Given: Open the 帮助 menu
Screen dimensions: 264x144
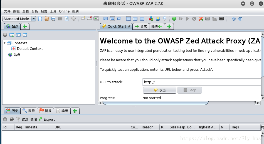Looking at the screenshot, I should (x=75, y=11).
